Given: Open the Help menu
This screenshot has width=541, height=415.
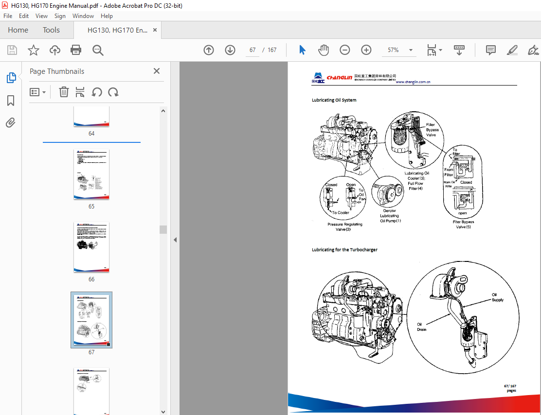Looking at the screenshot, I should [107, 16].
